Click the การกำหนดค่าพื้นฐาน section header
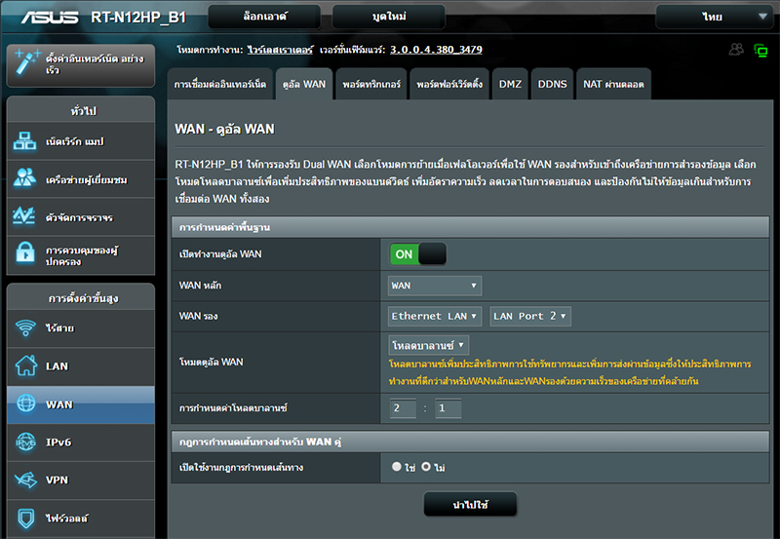The width and height of the screenshot is (780, 539). pyautogui.click(x=470, y=227)
